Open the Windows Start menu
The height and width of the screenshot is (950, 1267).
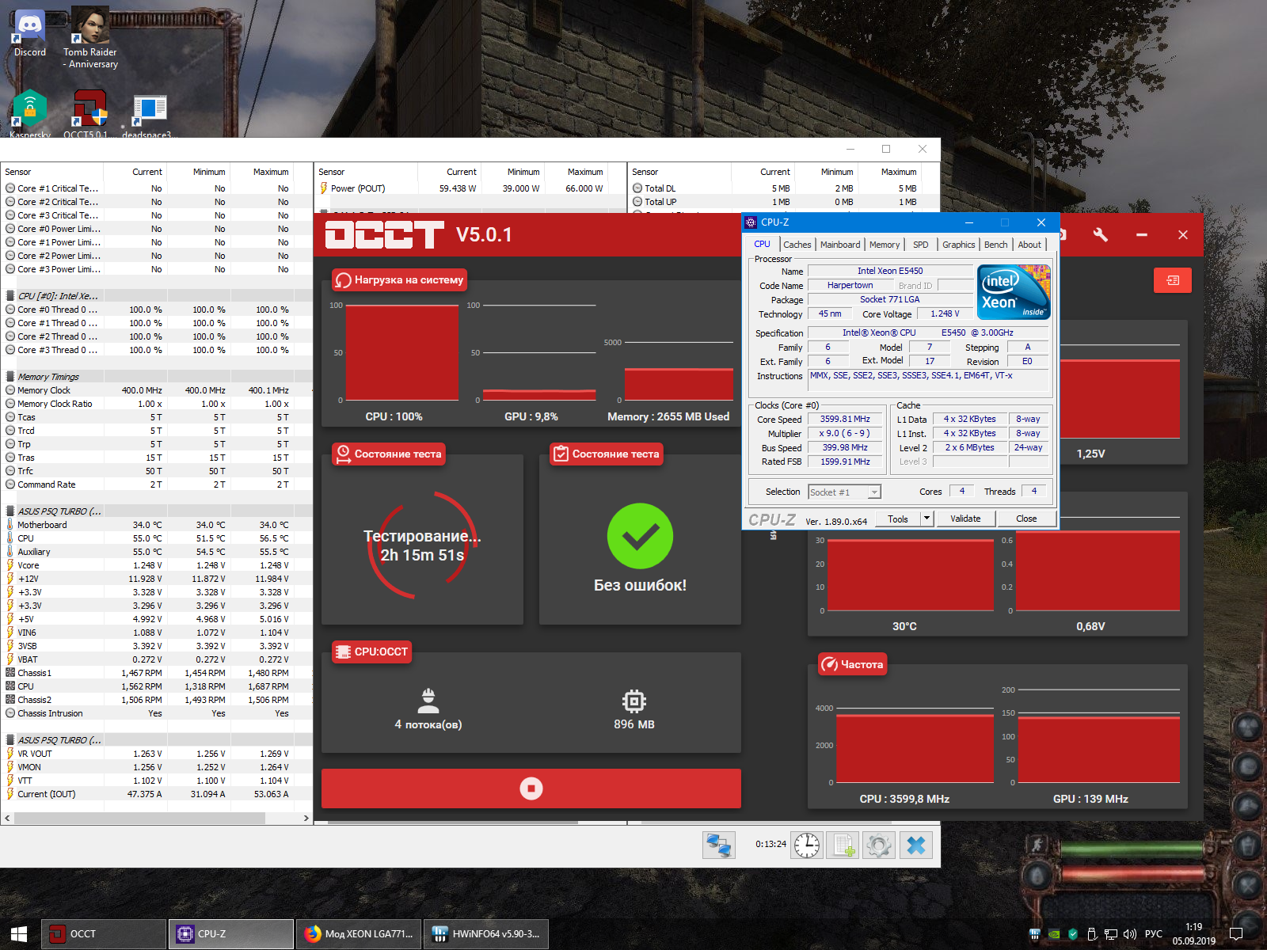click(x=19, y=934)
